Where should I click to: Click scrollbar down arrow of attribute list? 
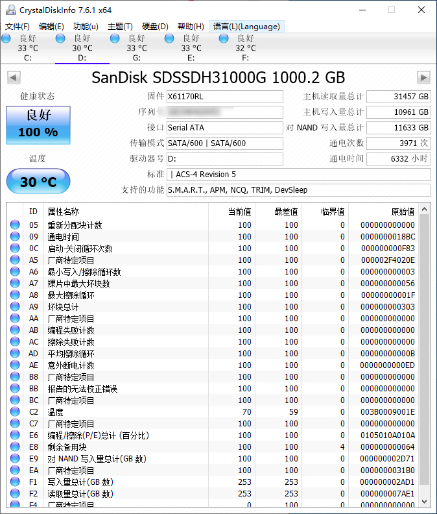[x=424, y=502]
